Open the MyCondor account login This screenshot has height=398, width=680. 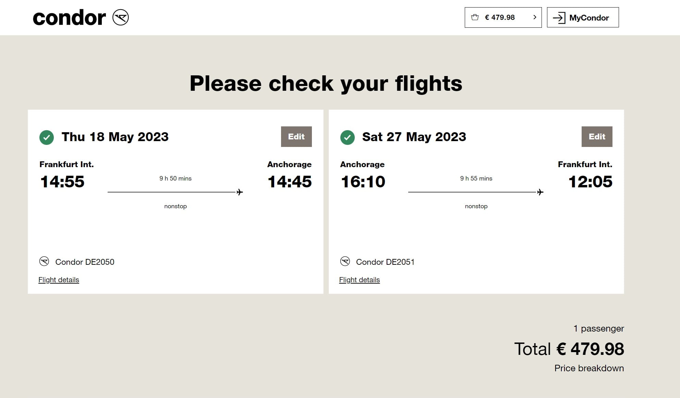(588, 18)
